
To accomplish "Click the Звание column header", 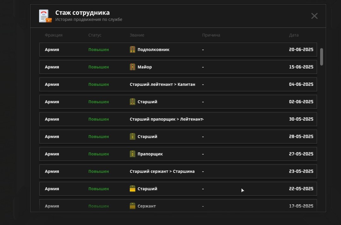I will [x=137, y=35].
